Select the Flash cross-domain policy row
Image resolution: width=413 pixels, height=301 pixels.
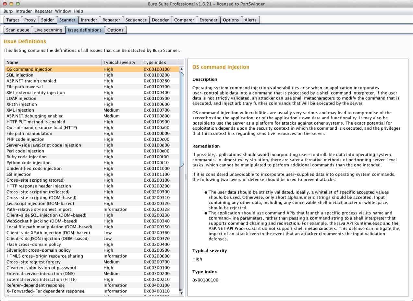coord(92,244)
